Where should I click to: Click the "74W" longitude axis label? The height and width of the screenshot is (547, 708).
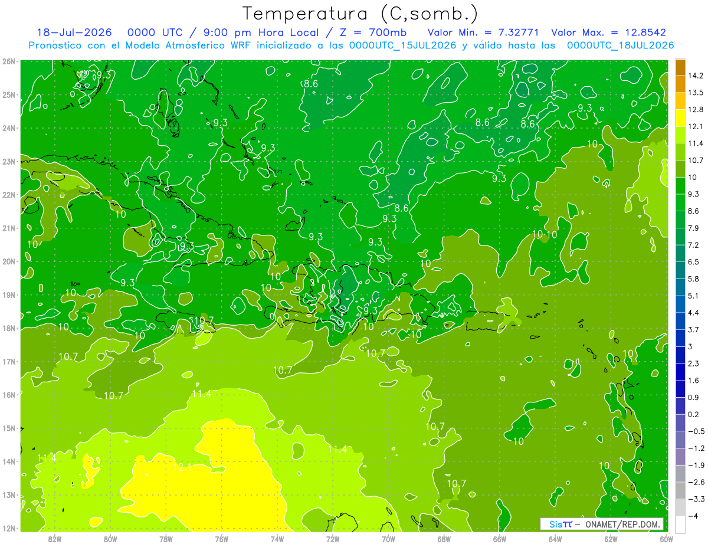[x=277, y=539]
